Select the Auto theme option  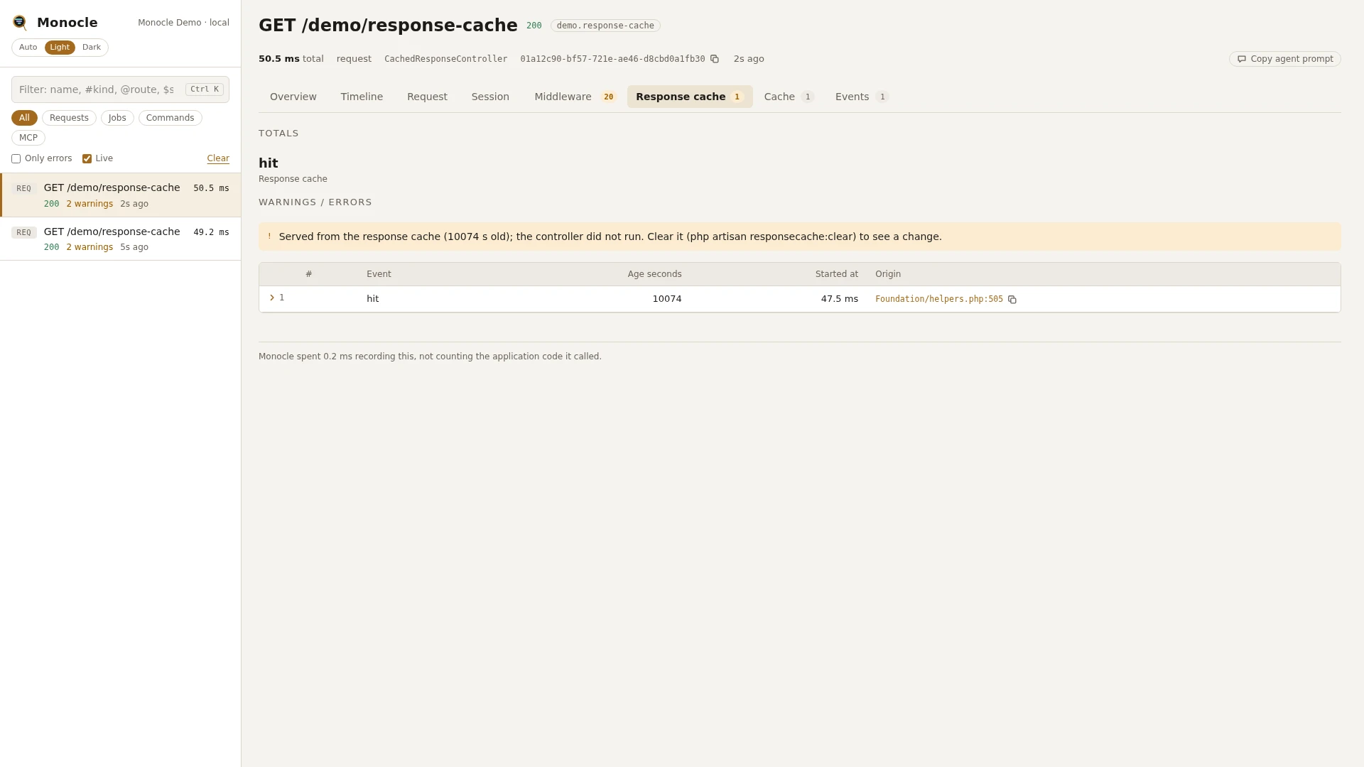(x=28, y=48)
